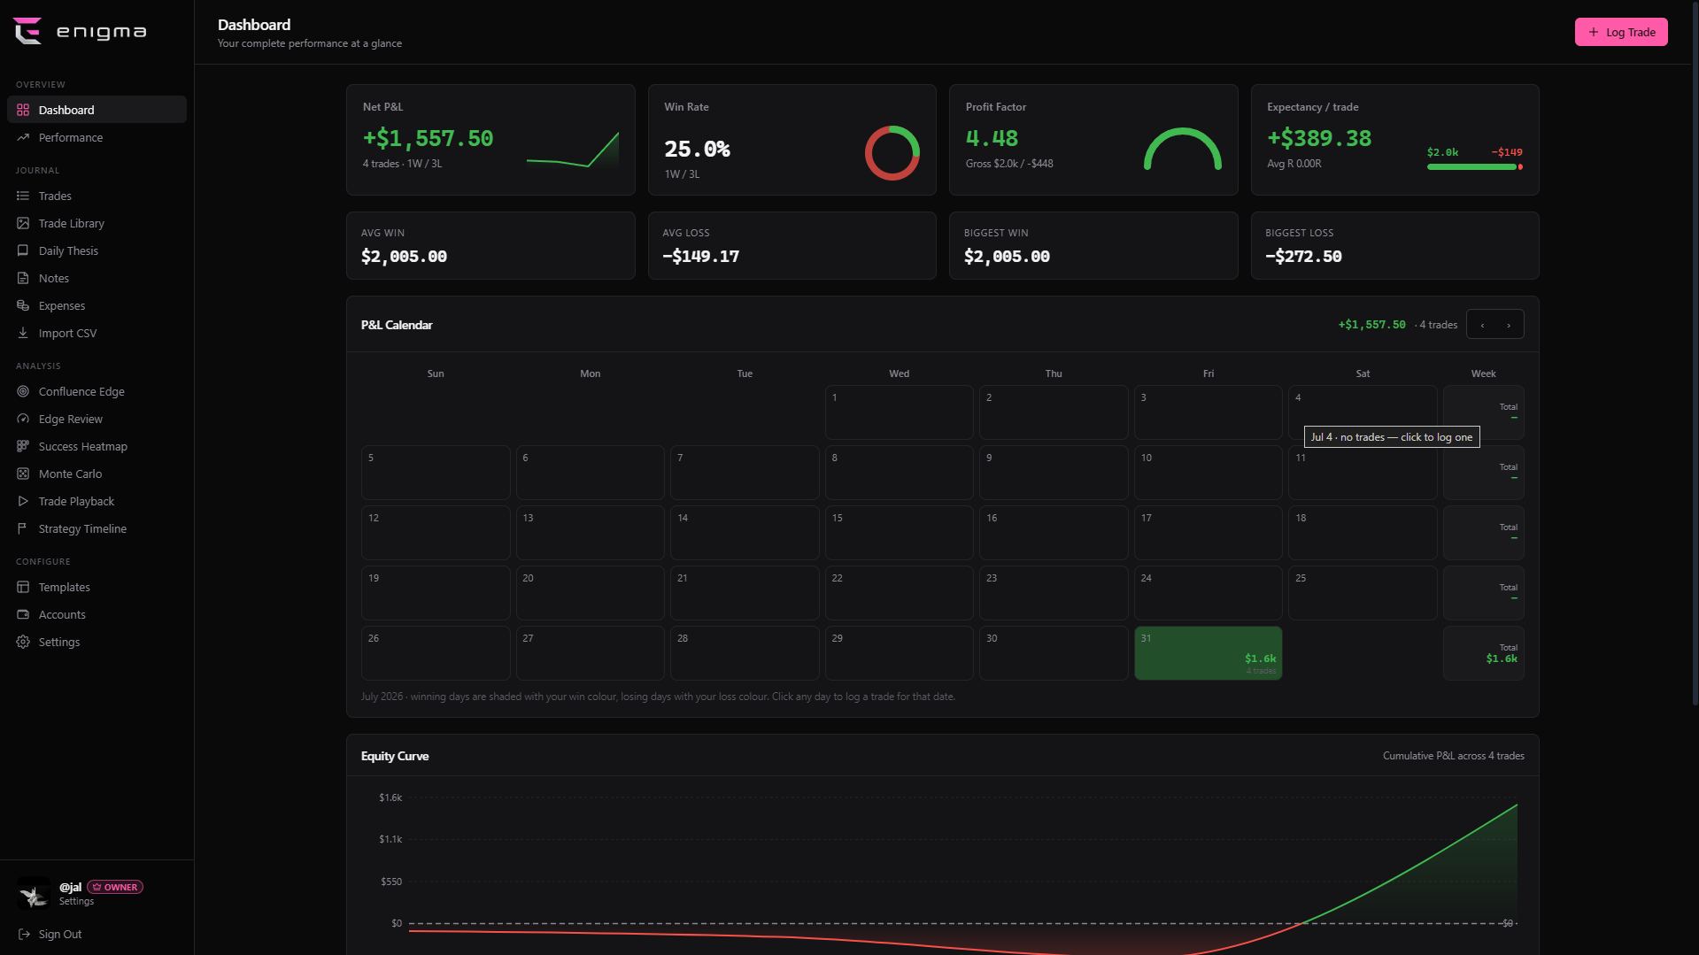Click the Success Heatmap icon
The width and height of the screenshot is (1699, 955).
23,446
